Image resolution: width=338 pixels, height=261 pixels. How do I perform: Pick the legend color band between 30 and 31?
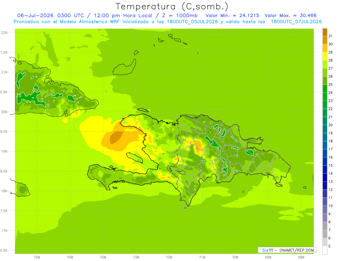tap(325, 40)
